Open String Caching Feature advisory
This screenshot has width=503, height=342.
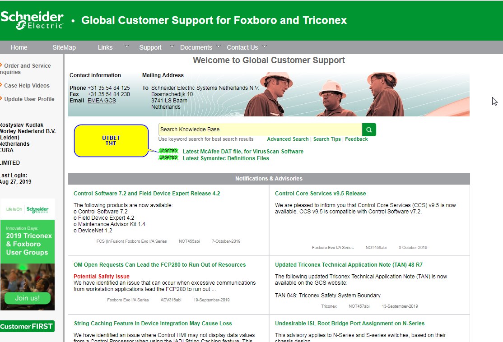pyautogui.click(x=153, y=324)
